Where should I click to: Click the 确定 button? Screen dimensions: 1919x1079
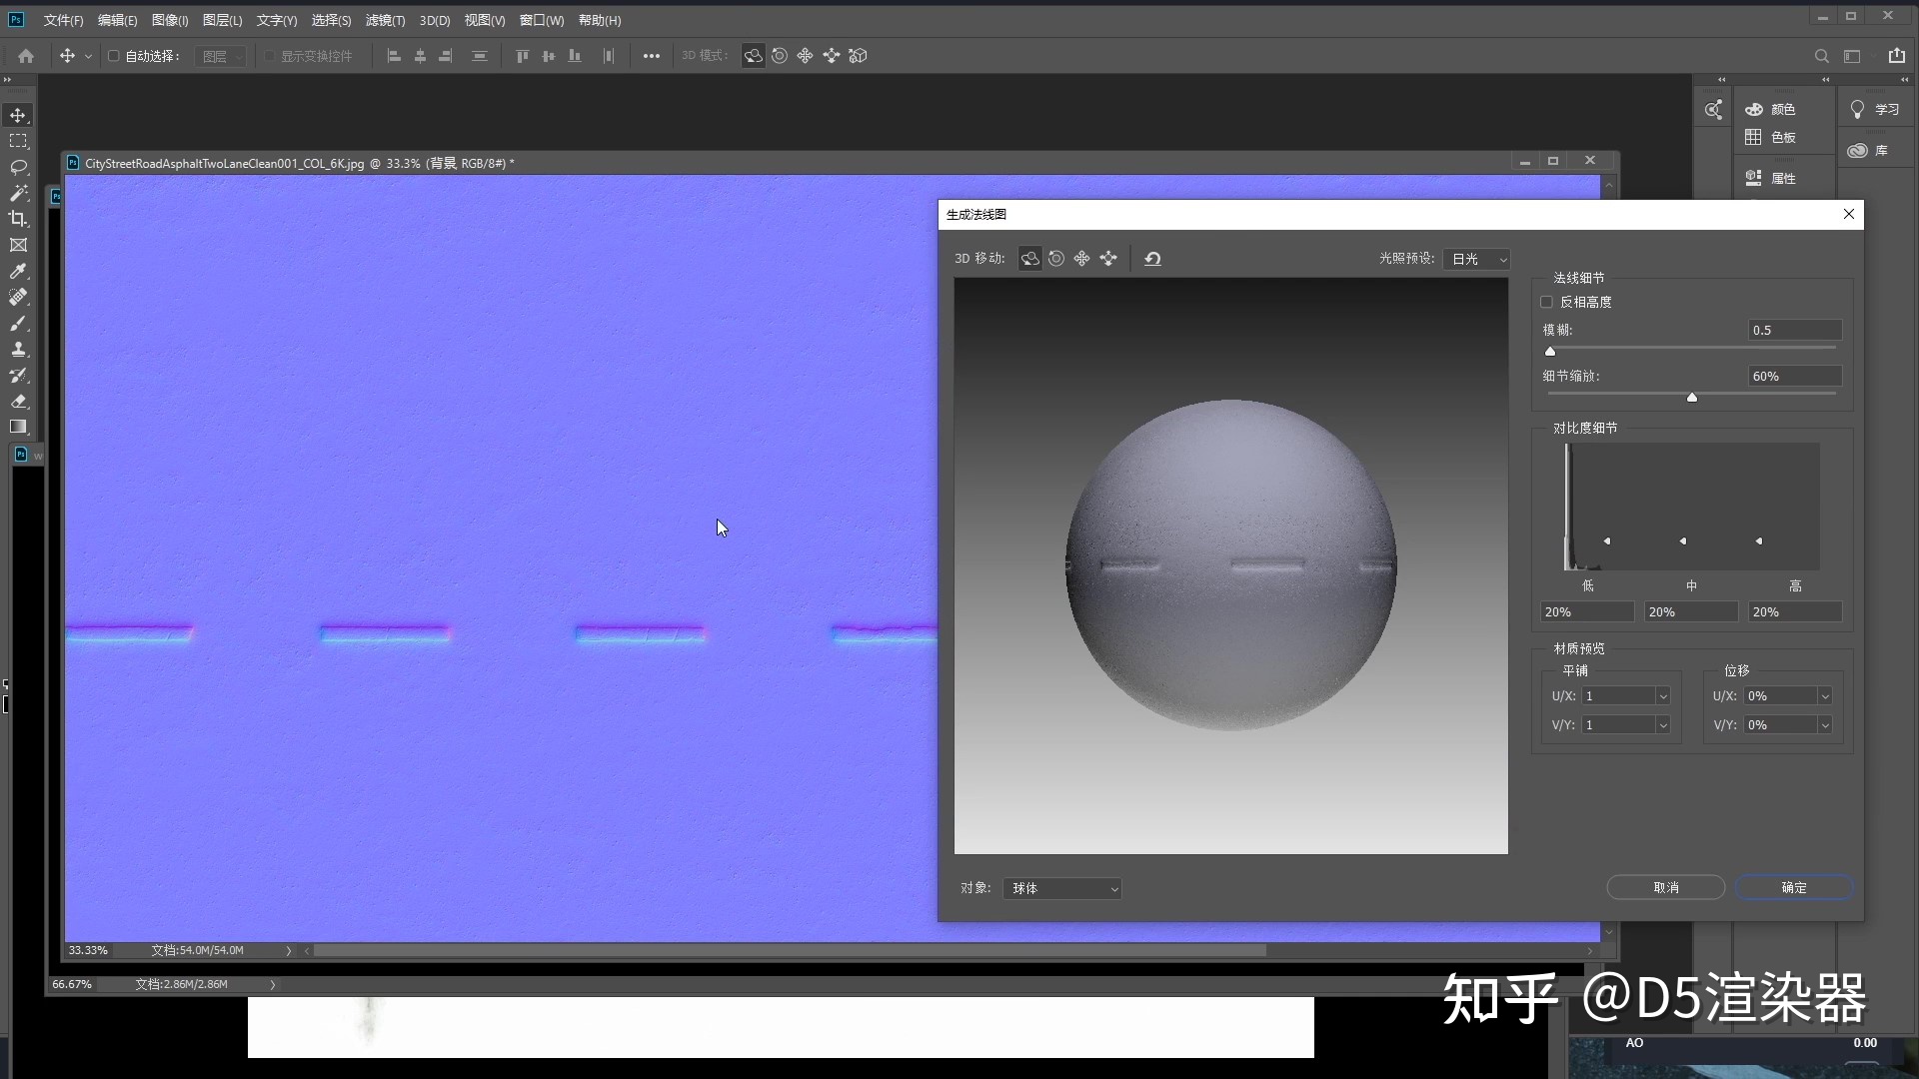coord(1793,887)
